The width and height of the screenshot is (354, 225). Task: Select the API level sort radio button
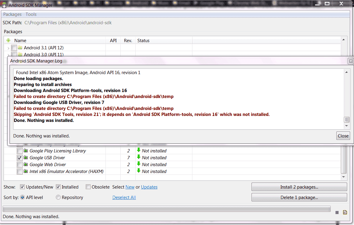coord(22,197)
